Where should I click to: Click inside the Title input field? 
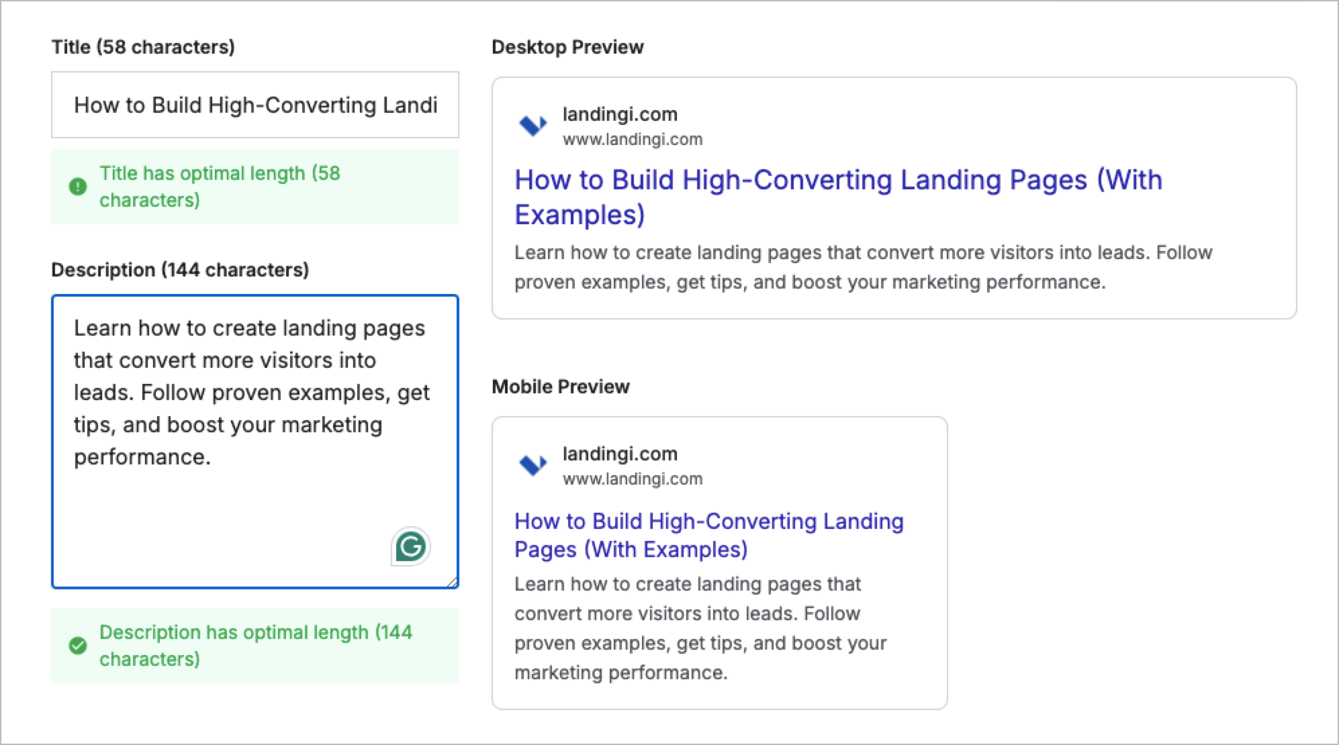click(255, 105)
